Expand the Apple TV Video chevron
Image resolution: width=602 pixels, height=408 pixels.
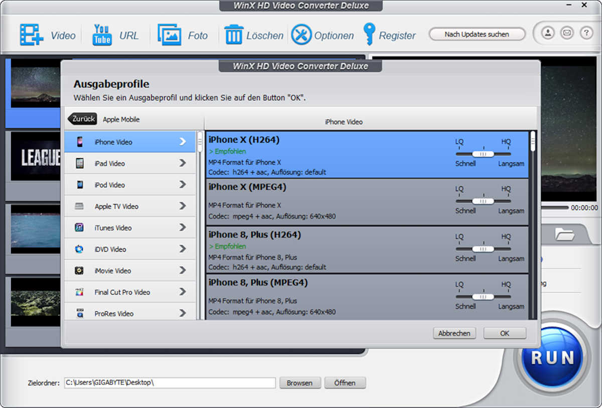183,206
